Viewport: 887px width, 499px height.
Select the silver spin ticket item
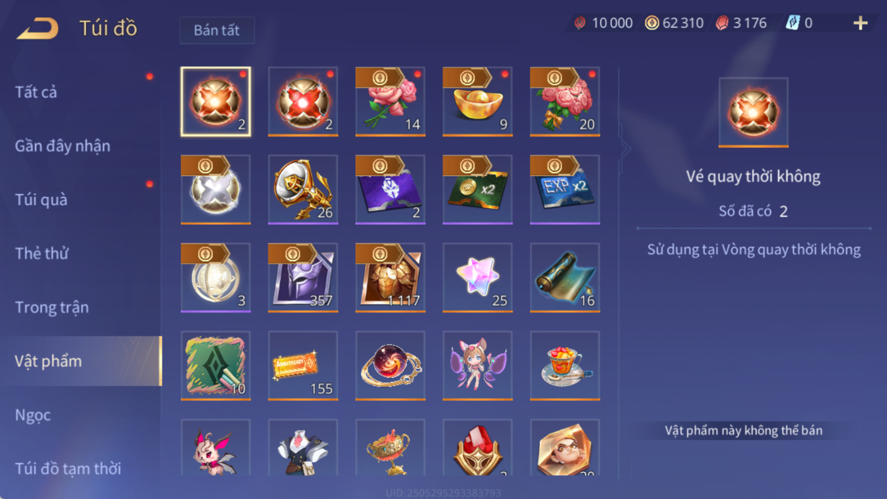[216, 190]
